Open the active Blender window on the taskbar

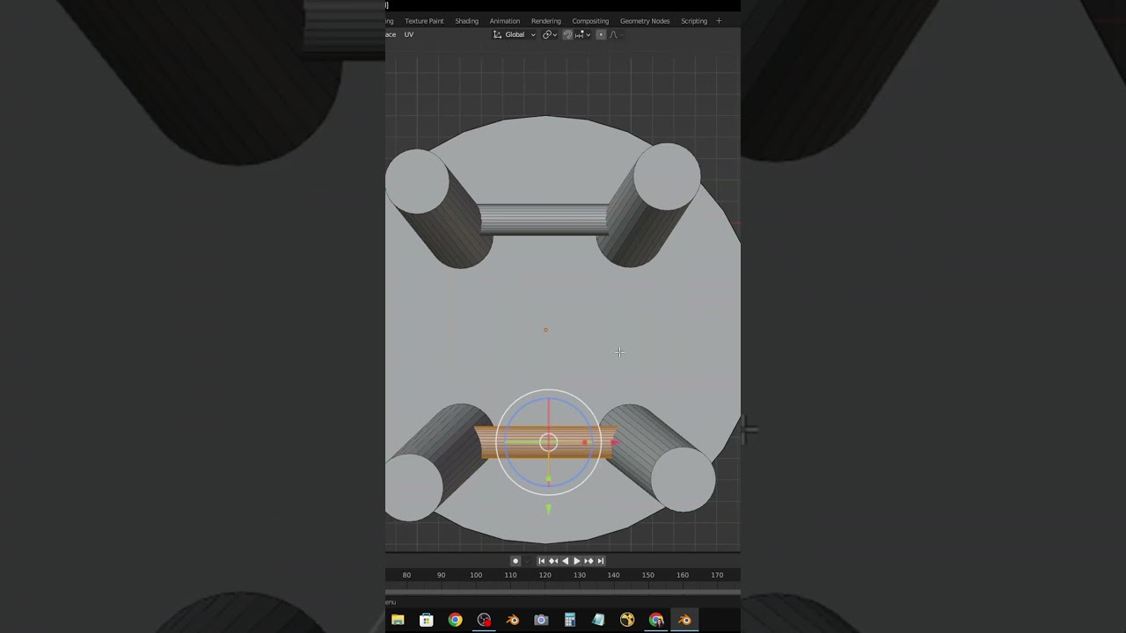[684, 620]
